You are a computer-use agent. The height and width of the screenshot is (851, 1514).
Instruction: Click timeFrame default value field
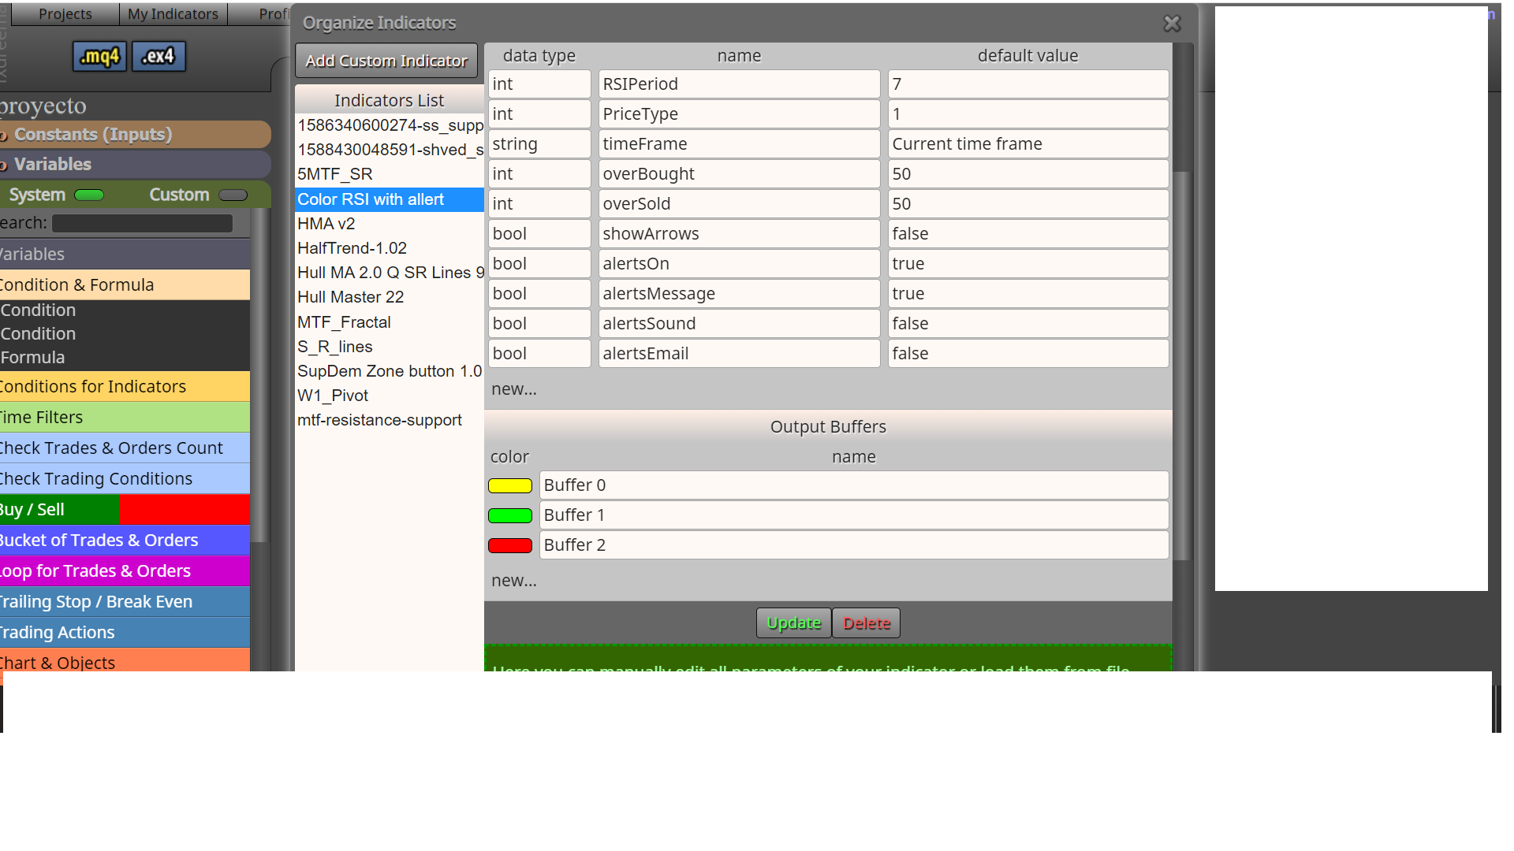coord(1028,144)
